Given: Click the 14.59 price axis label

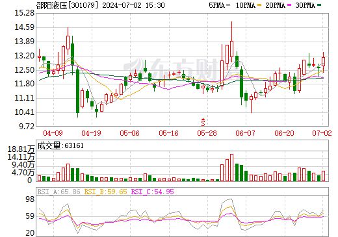Looking at the screenshot, I should pos(24,27).
